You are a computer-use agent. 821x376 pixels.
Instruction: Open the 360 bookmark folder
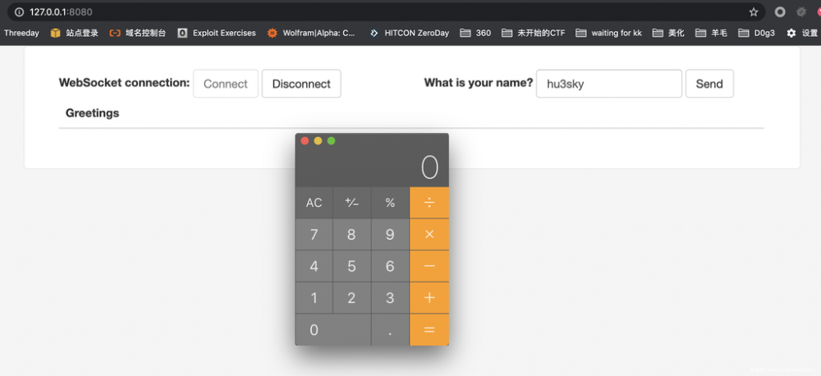(x=475, y=33)
